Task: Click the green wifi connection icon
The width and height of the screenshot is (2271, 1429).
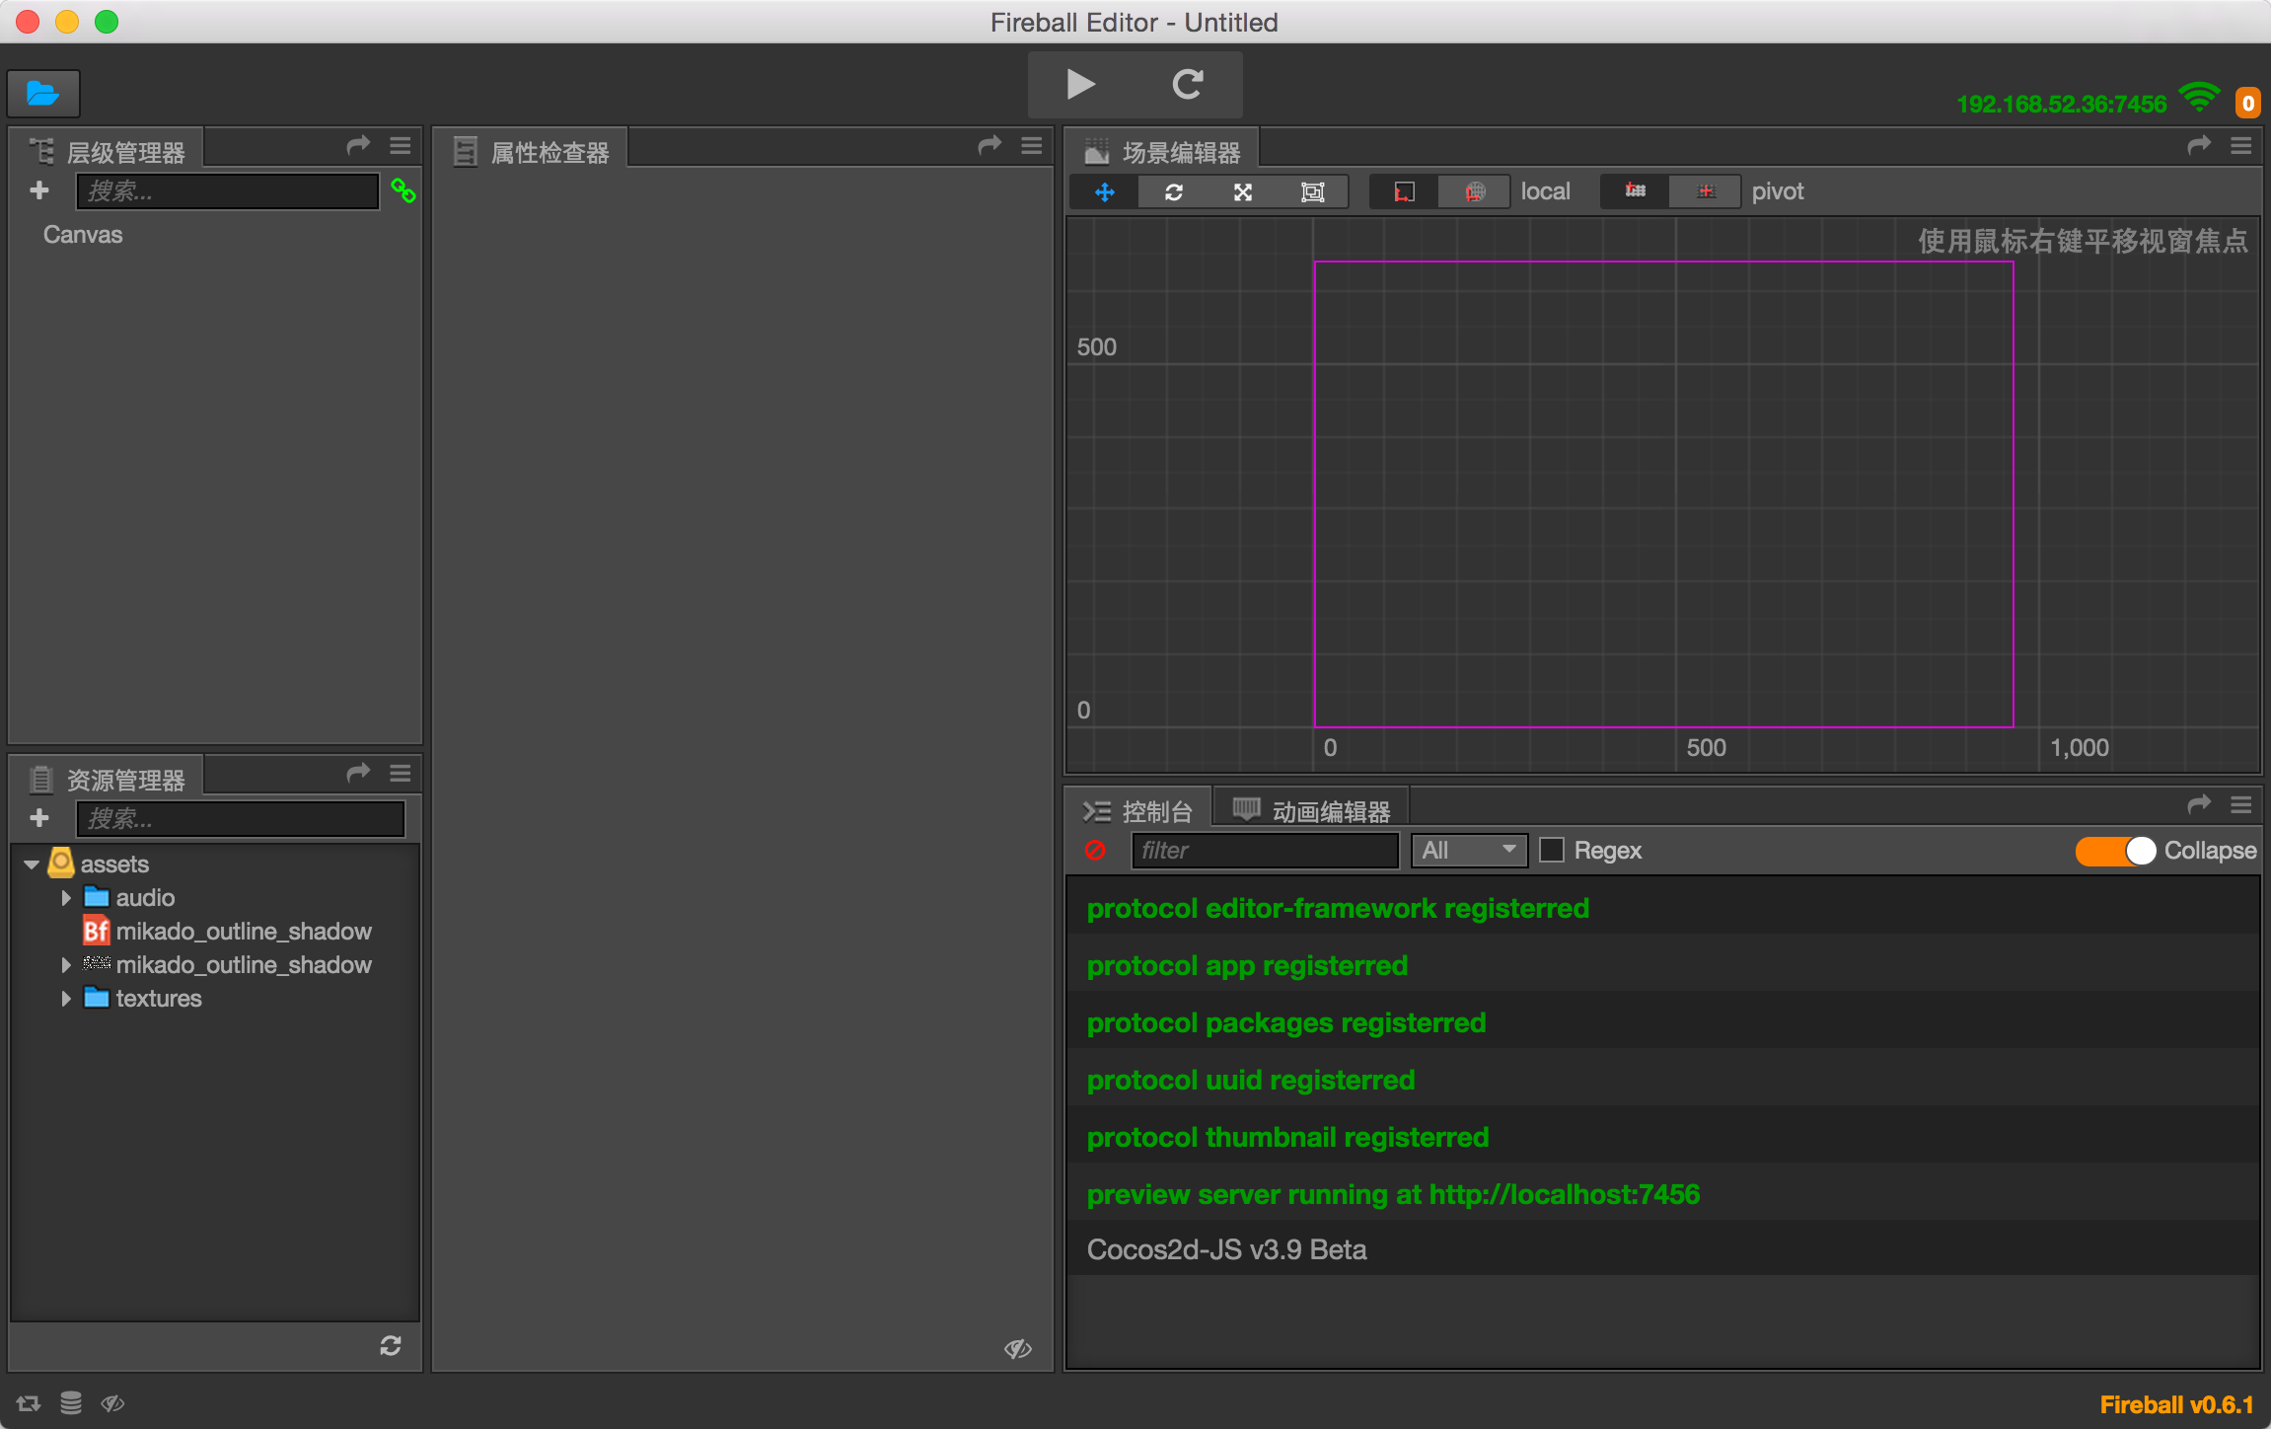Action: (2200, 99)
